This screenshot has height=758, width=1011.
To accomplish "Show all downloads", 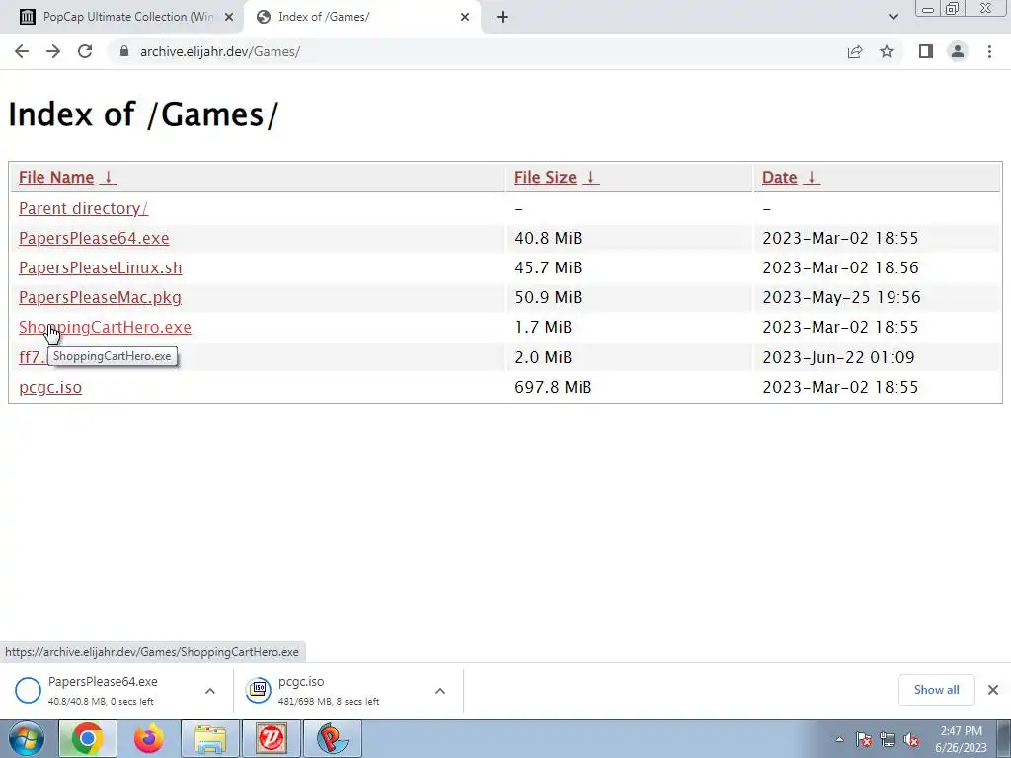I will click(936, 690).
